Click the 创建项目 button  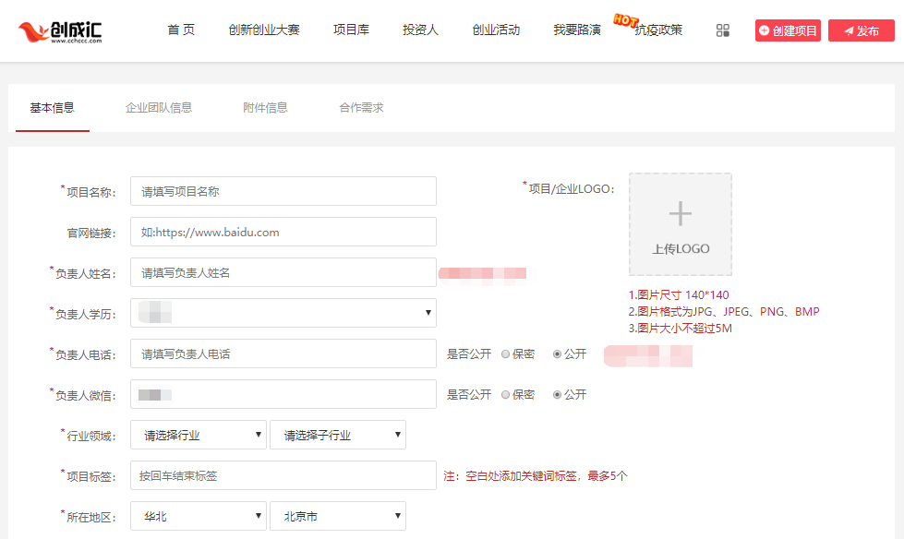(x=787, y=30)
